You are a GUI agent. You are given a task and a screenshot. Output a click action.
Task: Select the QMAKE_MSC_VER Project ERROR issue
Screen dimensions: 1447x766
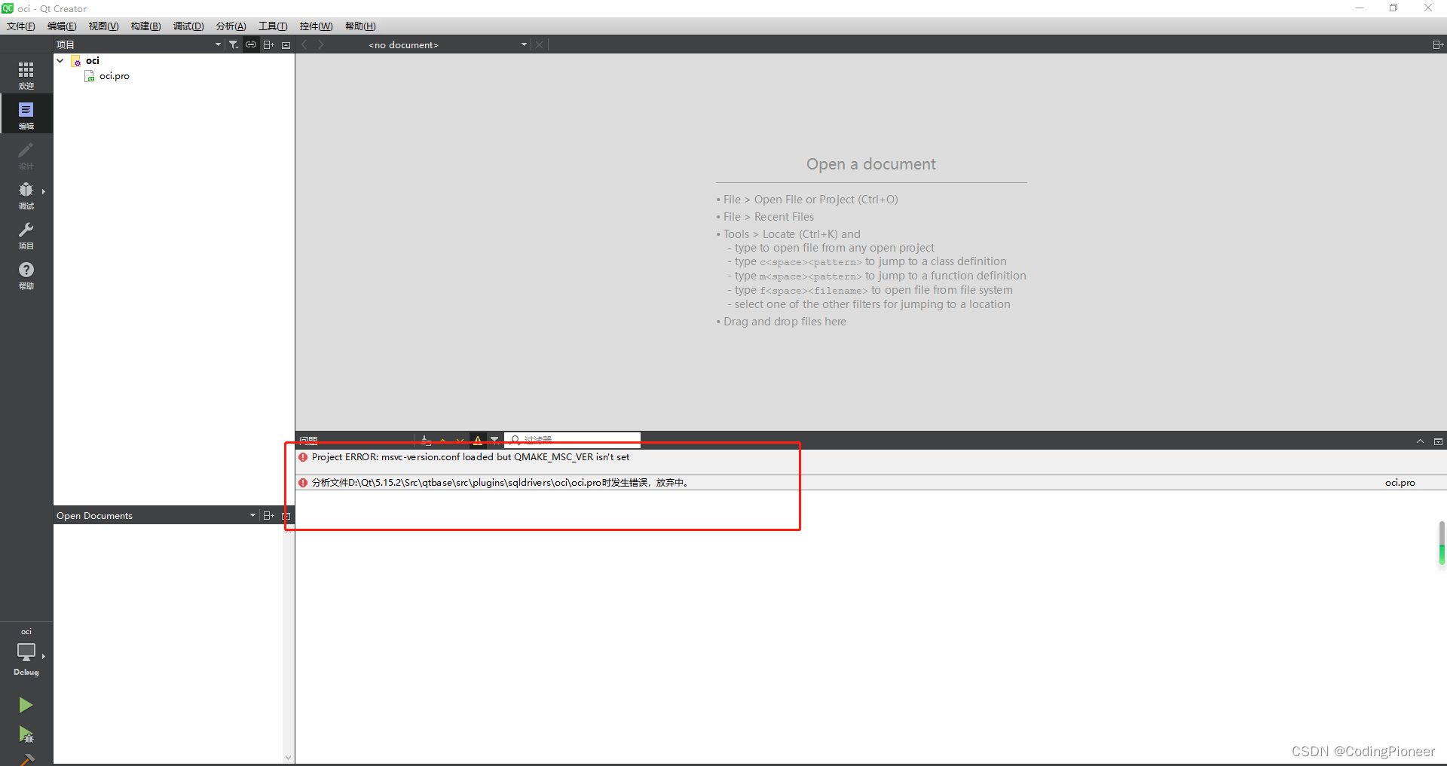coord(870,462)
